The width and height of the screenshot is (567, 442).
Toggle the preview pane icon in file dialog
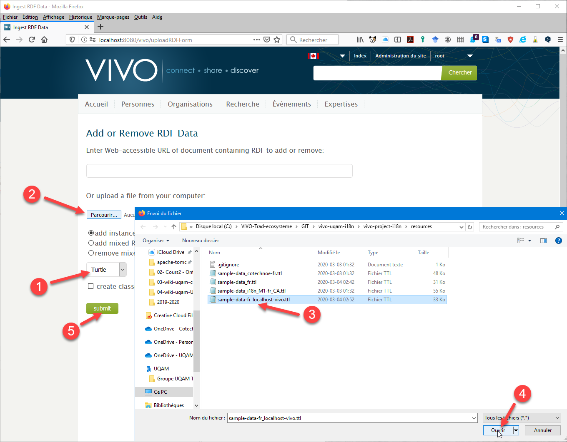point(544,241)
